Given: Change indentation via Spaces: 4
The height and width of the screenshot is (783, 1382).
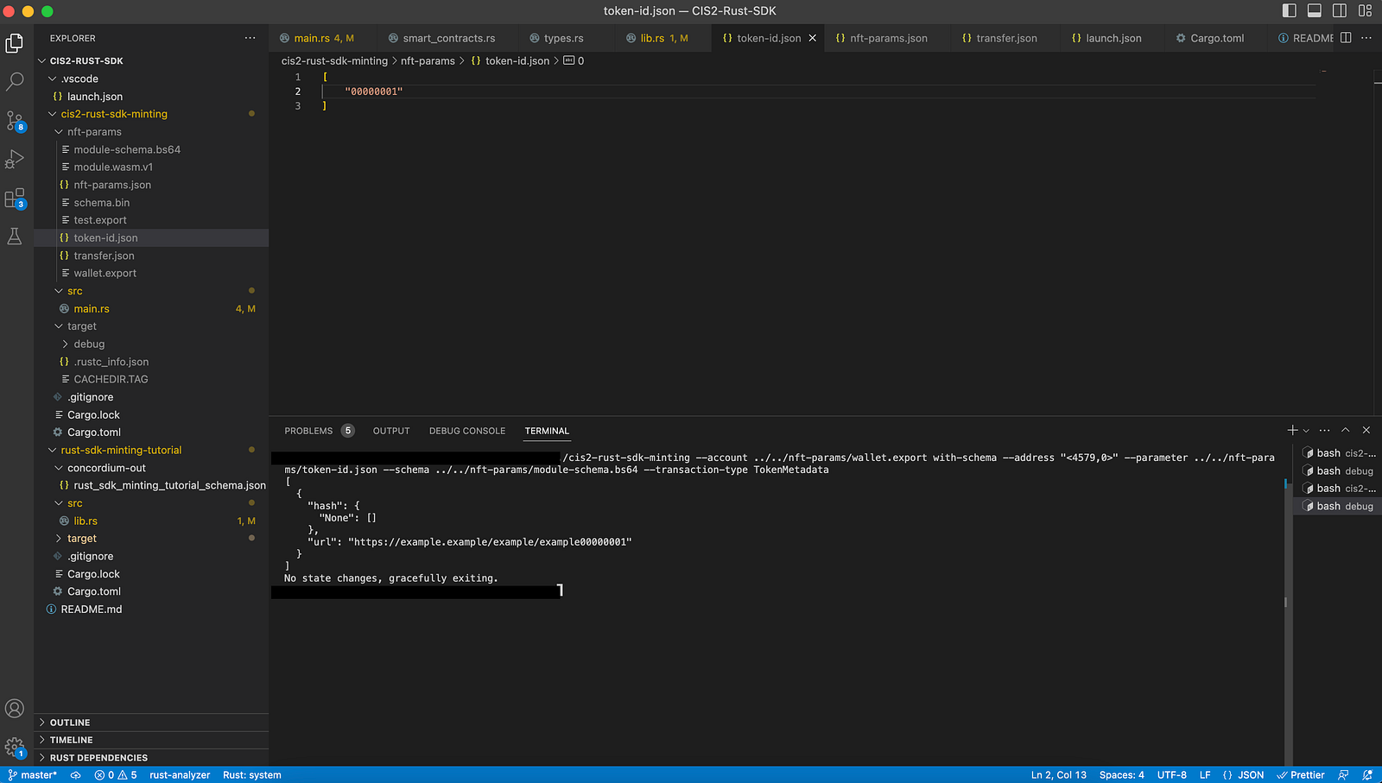Looking at the screenshot, I should pyautogui.click(x=1122, y=774).
